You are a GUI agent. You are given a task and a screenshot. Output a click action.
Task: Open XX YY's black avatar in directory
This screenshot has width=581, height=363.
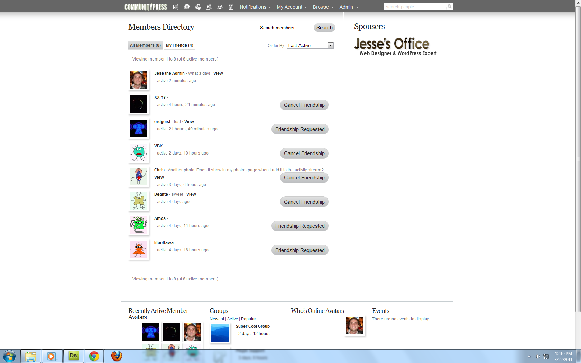pyautogui.click(x=139, y=104)
